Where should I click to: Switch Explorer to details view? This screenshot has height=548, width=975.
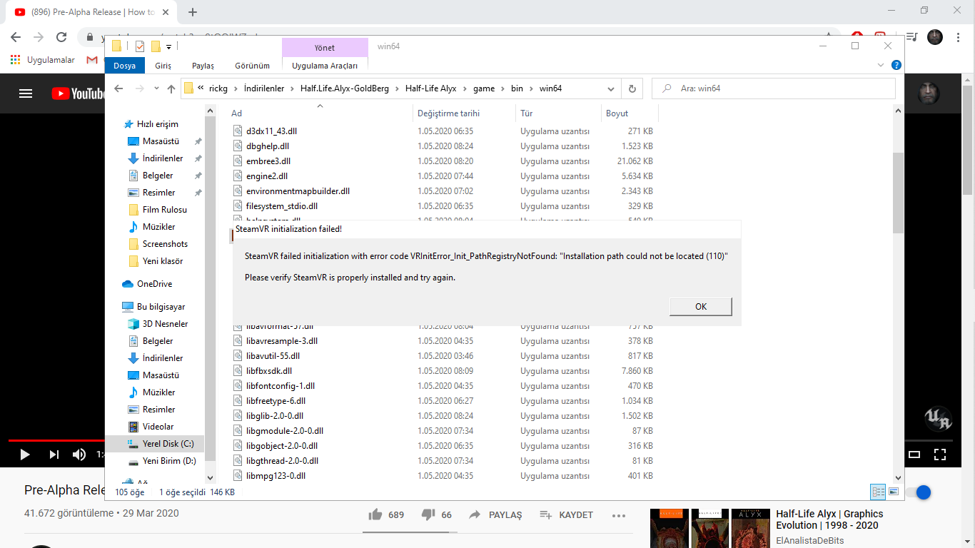879,492
